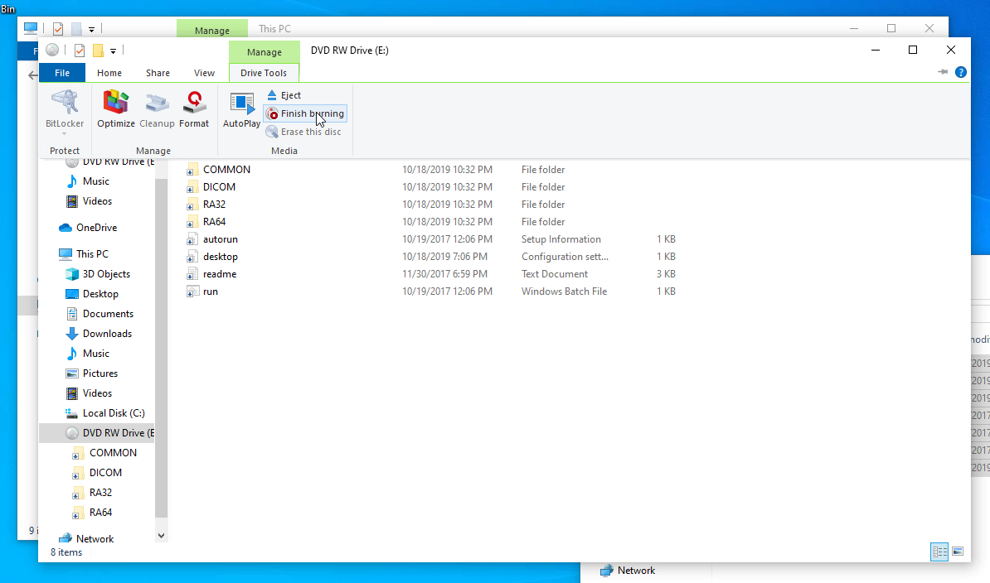Select the readme text document
This screenshot has width=990, height=583.
click(220, 274)
